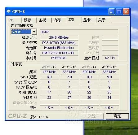Select the Slot #1 combo box
This screenshot has width=138, height=135.
[x=24, y=32]
